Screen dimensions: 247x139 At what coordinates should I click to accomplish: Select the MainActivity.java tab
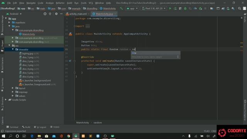(x=104, y=14)
